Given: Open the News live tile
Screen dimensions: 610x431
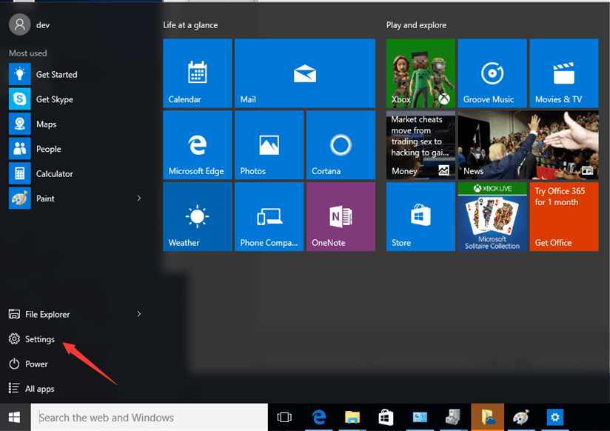Looking at the screenshot, I should click(x=528, y=145).
